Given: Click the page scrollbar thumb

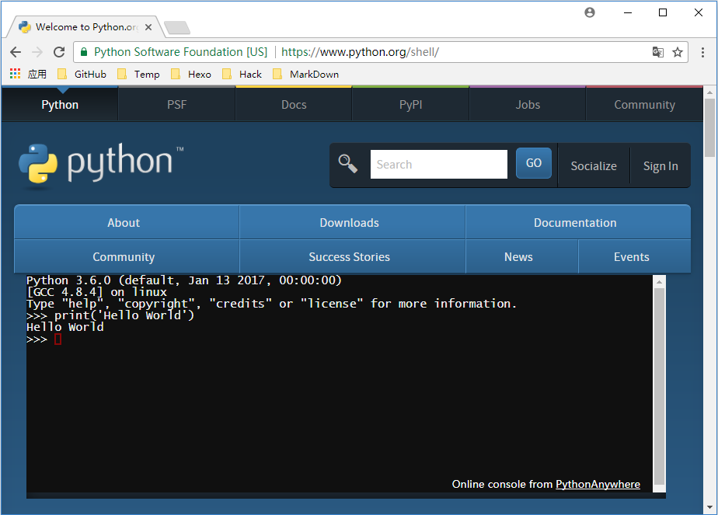Looking at the screenshot, I should tap(709, 128).
